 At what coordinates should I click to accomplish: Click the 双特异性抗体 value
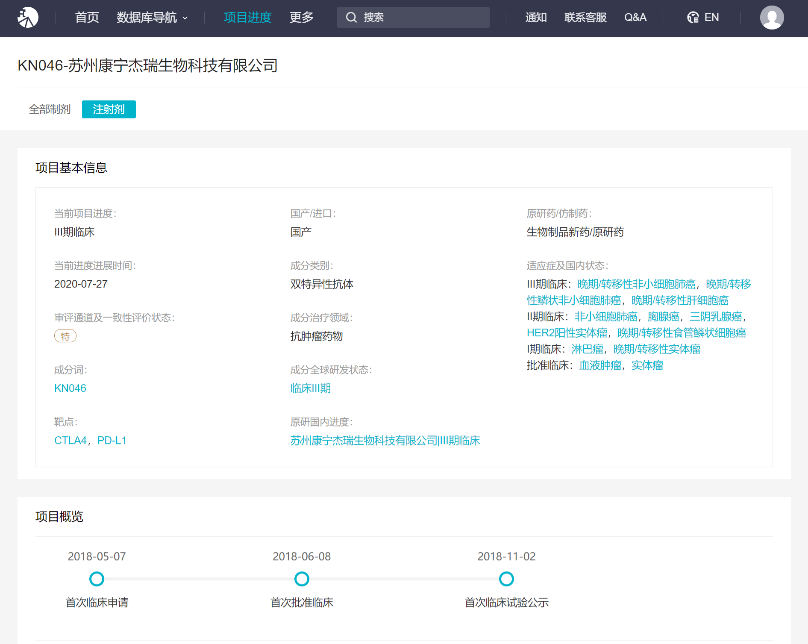pyautogui.click(x=322, y=284)
